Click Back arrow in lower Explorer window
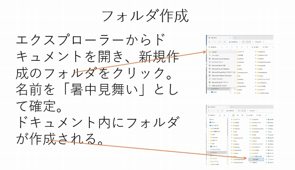 pos(209,111)
